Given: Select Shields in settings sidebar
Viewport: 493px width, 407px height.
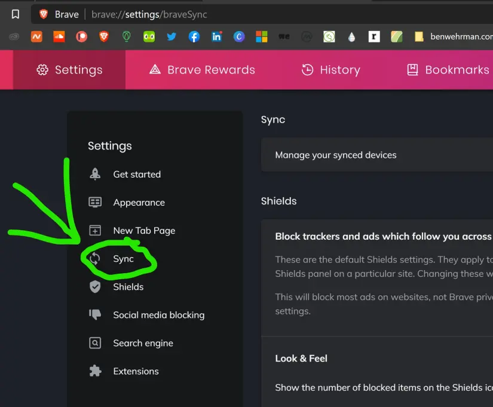Looking at the screenshot, I should click(128, 286).
